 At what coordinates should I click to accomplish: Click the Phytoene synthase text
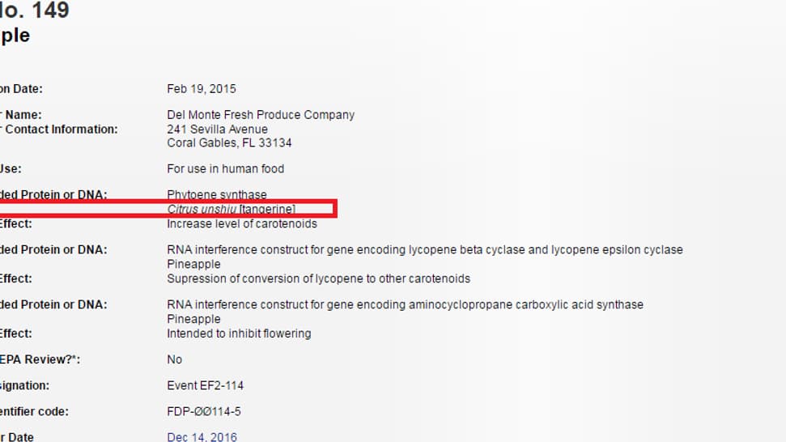point(217,194)
